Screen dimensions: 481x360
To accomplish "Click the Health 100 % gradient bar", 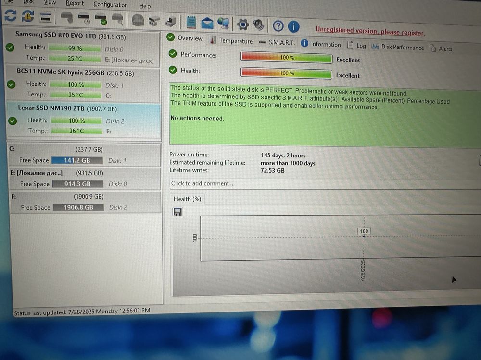I will 286,73.
